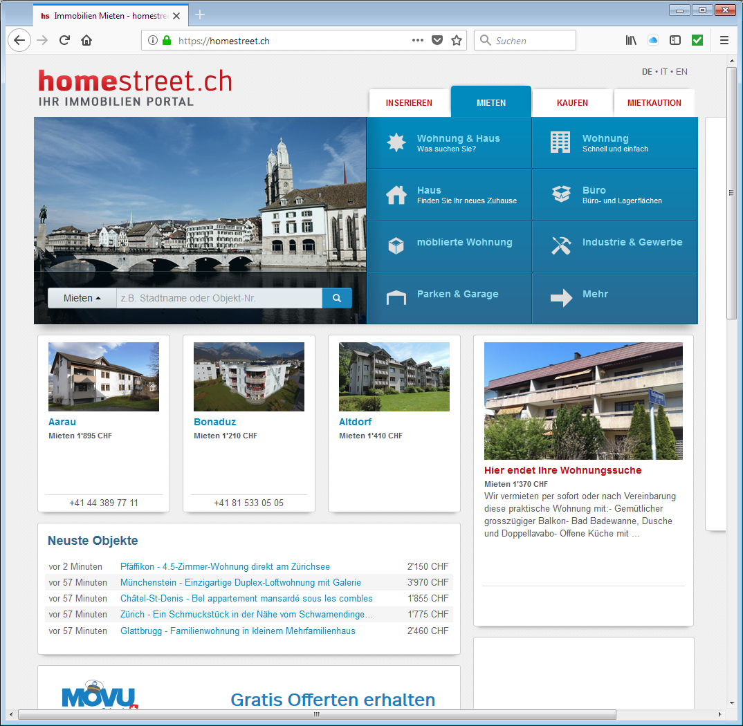The height and width of the screenshot is (726, 743).
Task: Open Firefox page actions three-dot menu
Action: [x=417, y=41]
